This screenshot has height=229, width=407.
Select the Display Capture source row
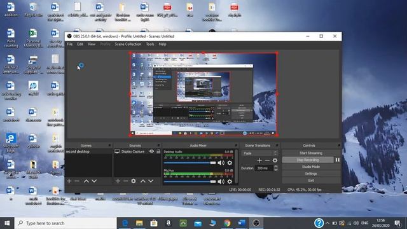[x=137, y=151]
